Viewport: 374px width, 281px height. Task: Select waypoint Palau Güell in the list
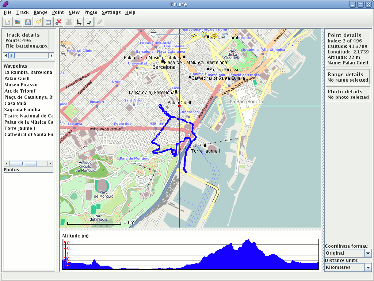pos(28,79)
